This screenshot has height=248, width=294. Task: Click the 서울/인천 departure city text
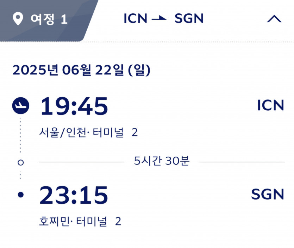point(62,133)
